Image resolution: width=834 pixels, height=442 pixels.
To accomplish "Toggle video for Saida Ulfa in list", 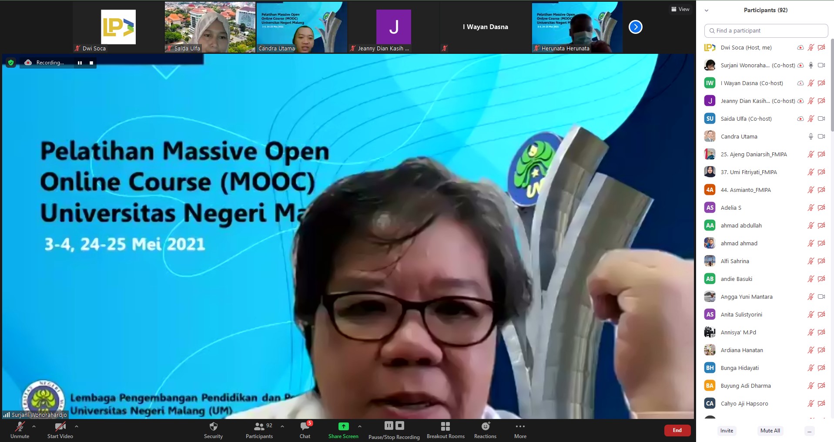I will pyautogui.click(x=821, y=119).
